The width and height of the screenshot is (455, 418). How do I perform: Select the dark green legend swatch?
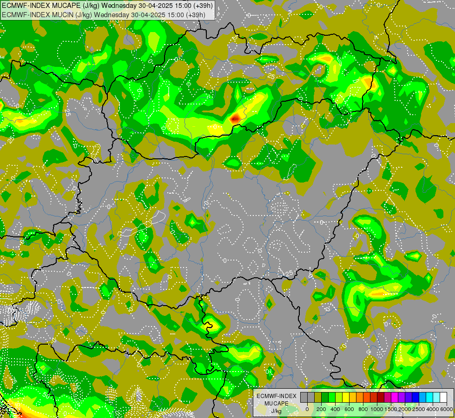(x=325, y=397)
